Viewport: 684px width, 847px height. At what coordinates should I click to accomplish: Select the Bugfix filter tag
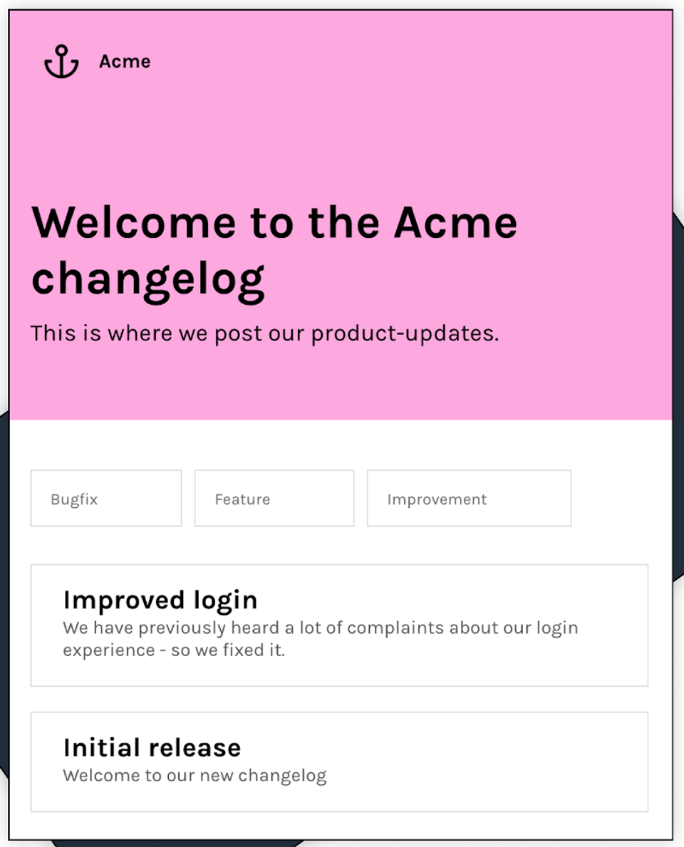105,499
